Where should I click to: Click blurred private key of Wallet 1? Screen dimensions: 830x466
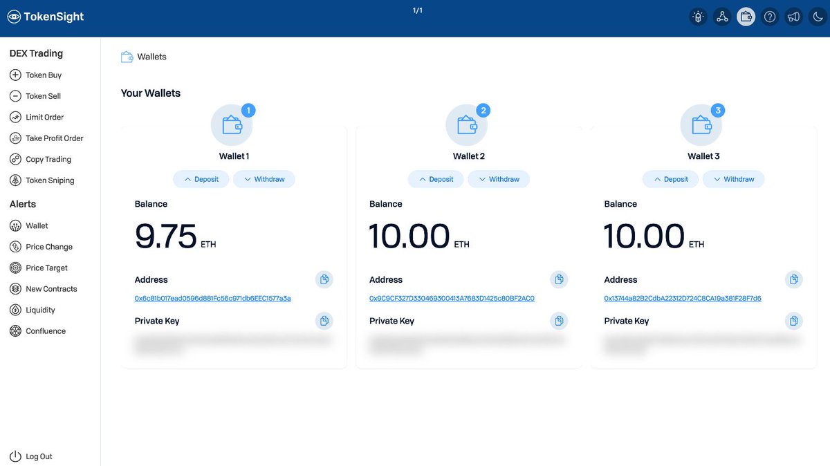[x=232, y=344]
